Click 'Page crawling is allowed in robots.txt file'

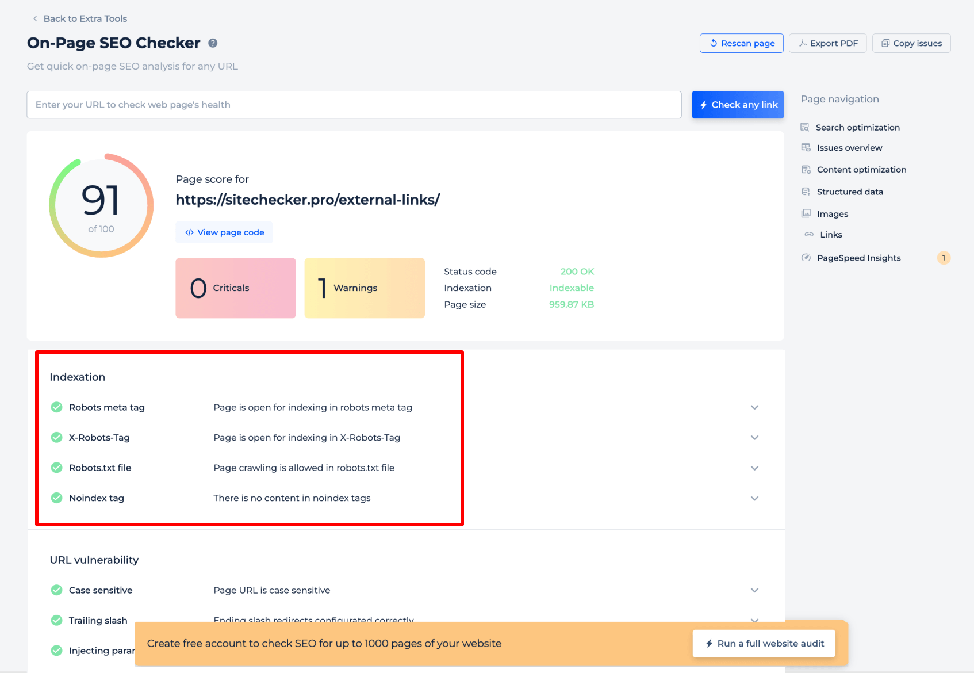pos(304,468)
